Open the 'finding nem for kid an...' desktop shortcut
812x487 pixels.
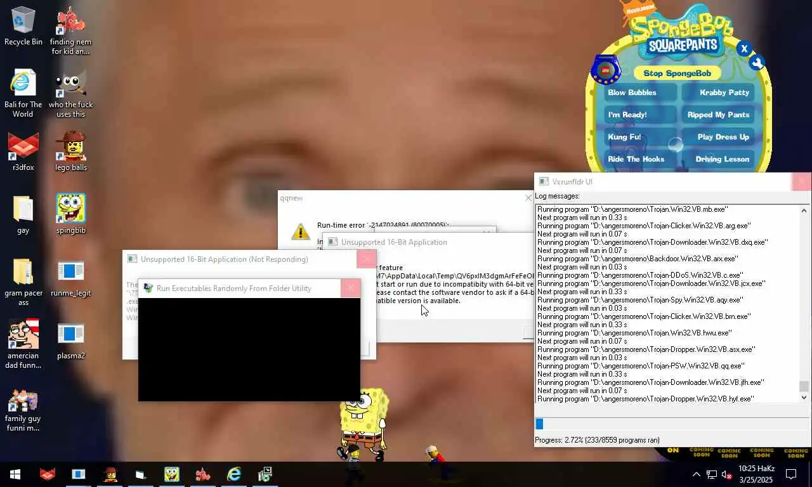click(70, 30)
